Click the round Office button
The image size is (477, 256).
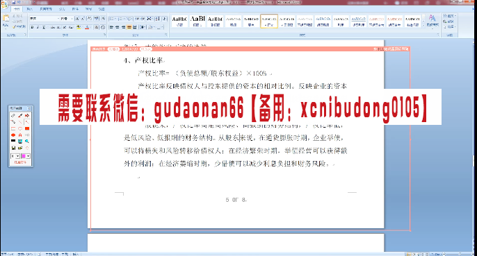coord(4,5)
